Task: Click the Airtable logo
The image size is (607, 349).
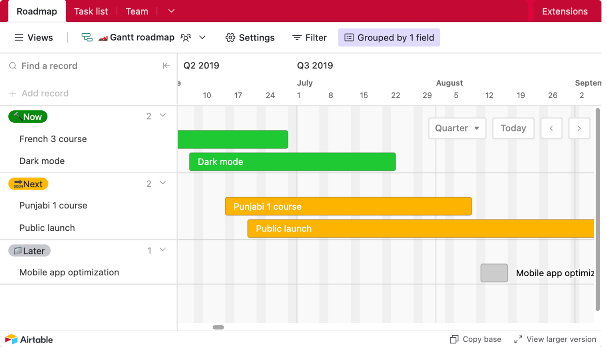Action: (29, 340)
